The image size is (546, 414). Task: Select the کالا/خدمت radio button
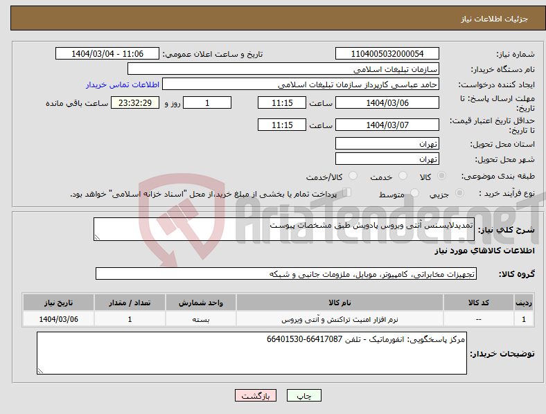point(353,176)
